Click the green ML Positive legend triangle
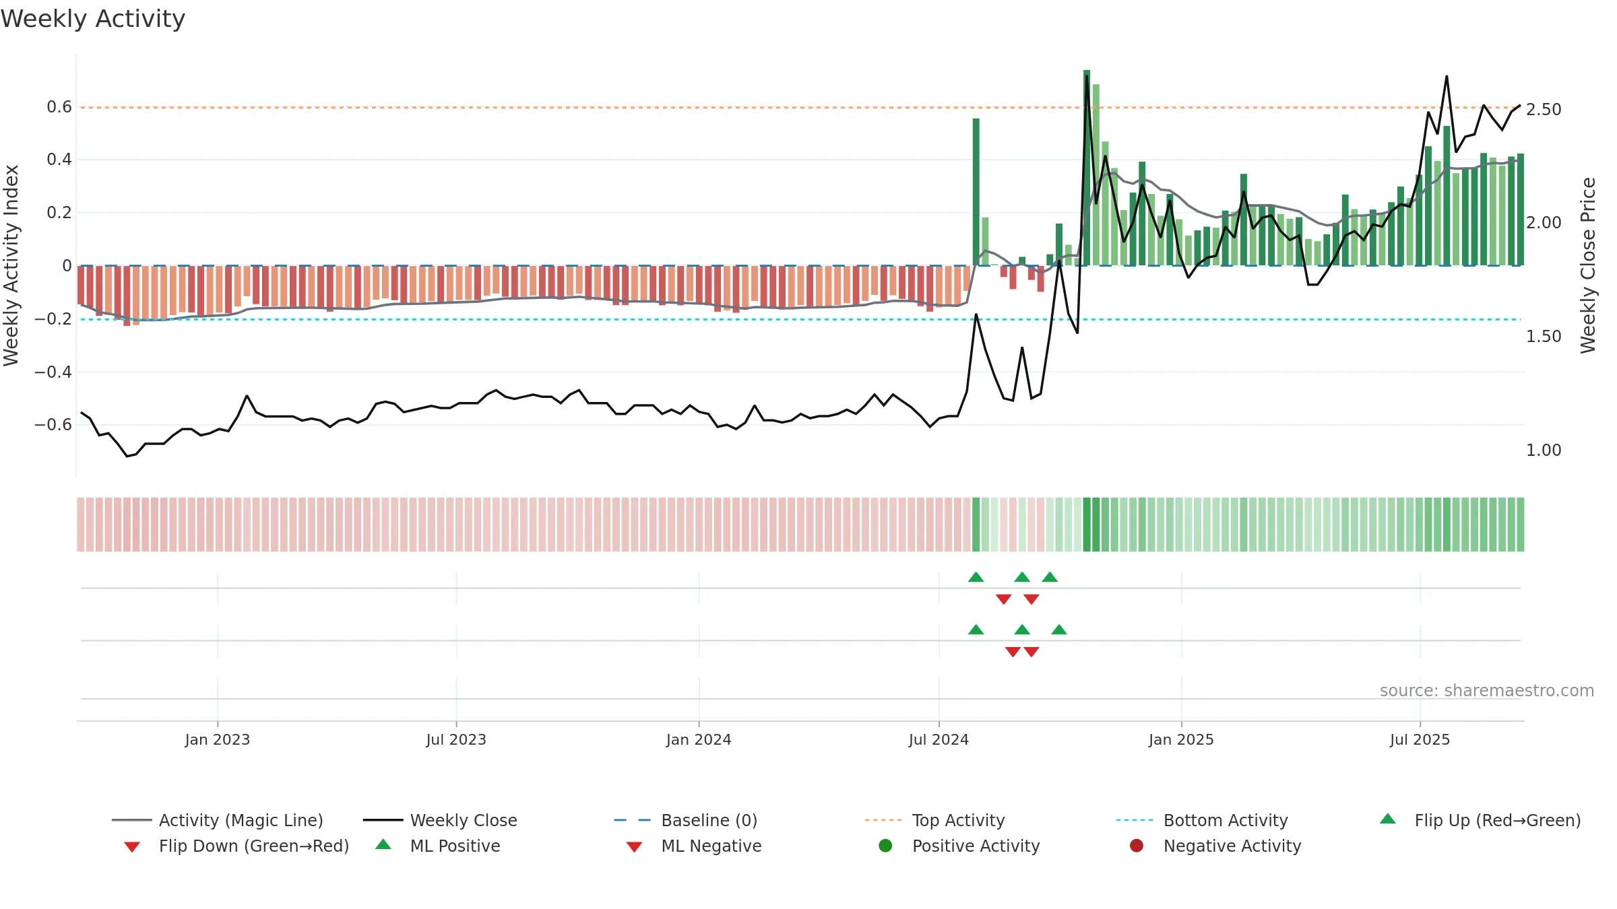 383,844
